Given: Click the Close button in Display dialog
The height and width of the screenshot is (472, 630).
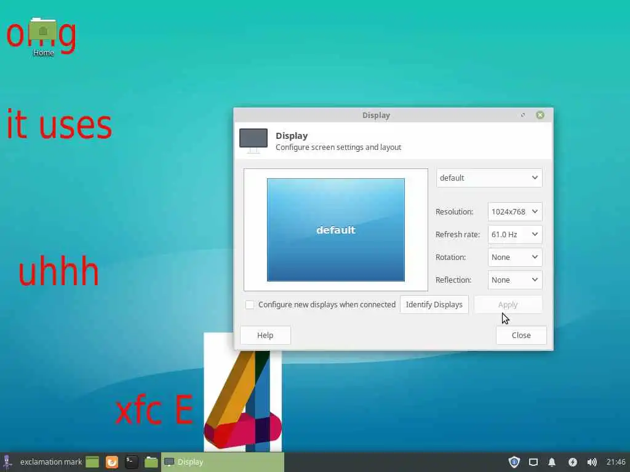Looking at the screenshot, I should pyautogui.click(x=521, y=335).
